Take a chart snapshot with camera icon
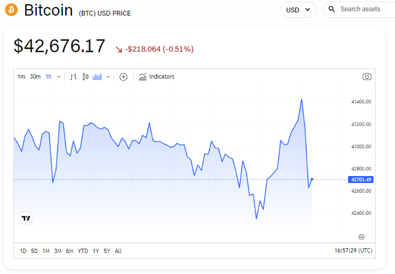395x274 pixels. coord(367,76)
